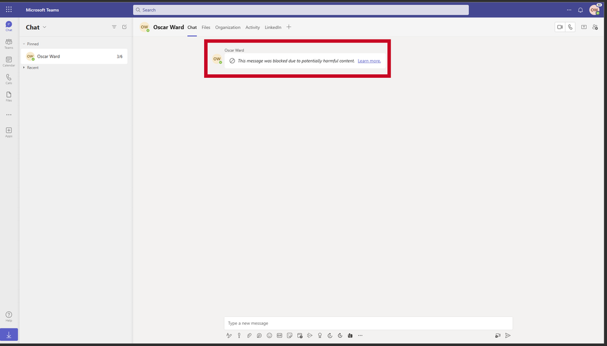The image size is (607, 346).
Task: Open Calls in the sidebar
Action: tap(9, 79)
